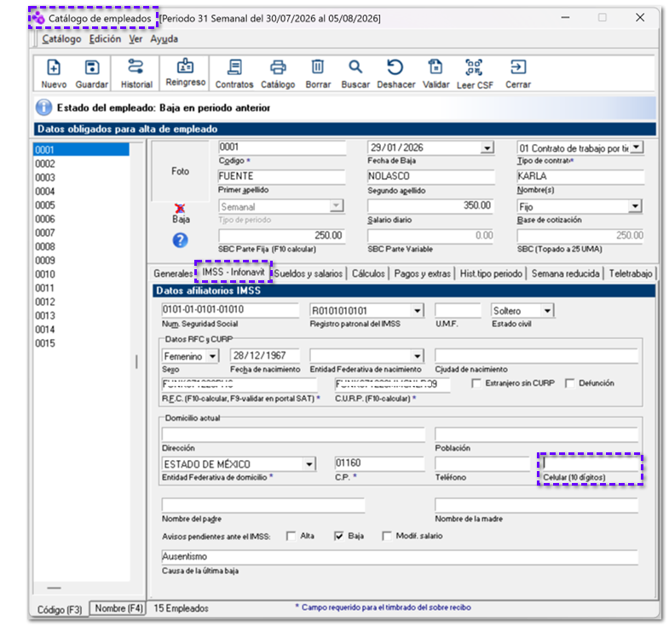Open the Fecha de Baja date dropdown
Viewport: 669px width, 627px height.
click(x=487, y=148)
